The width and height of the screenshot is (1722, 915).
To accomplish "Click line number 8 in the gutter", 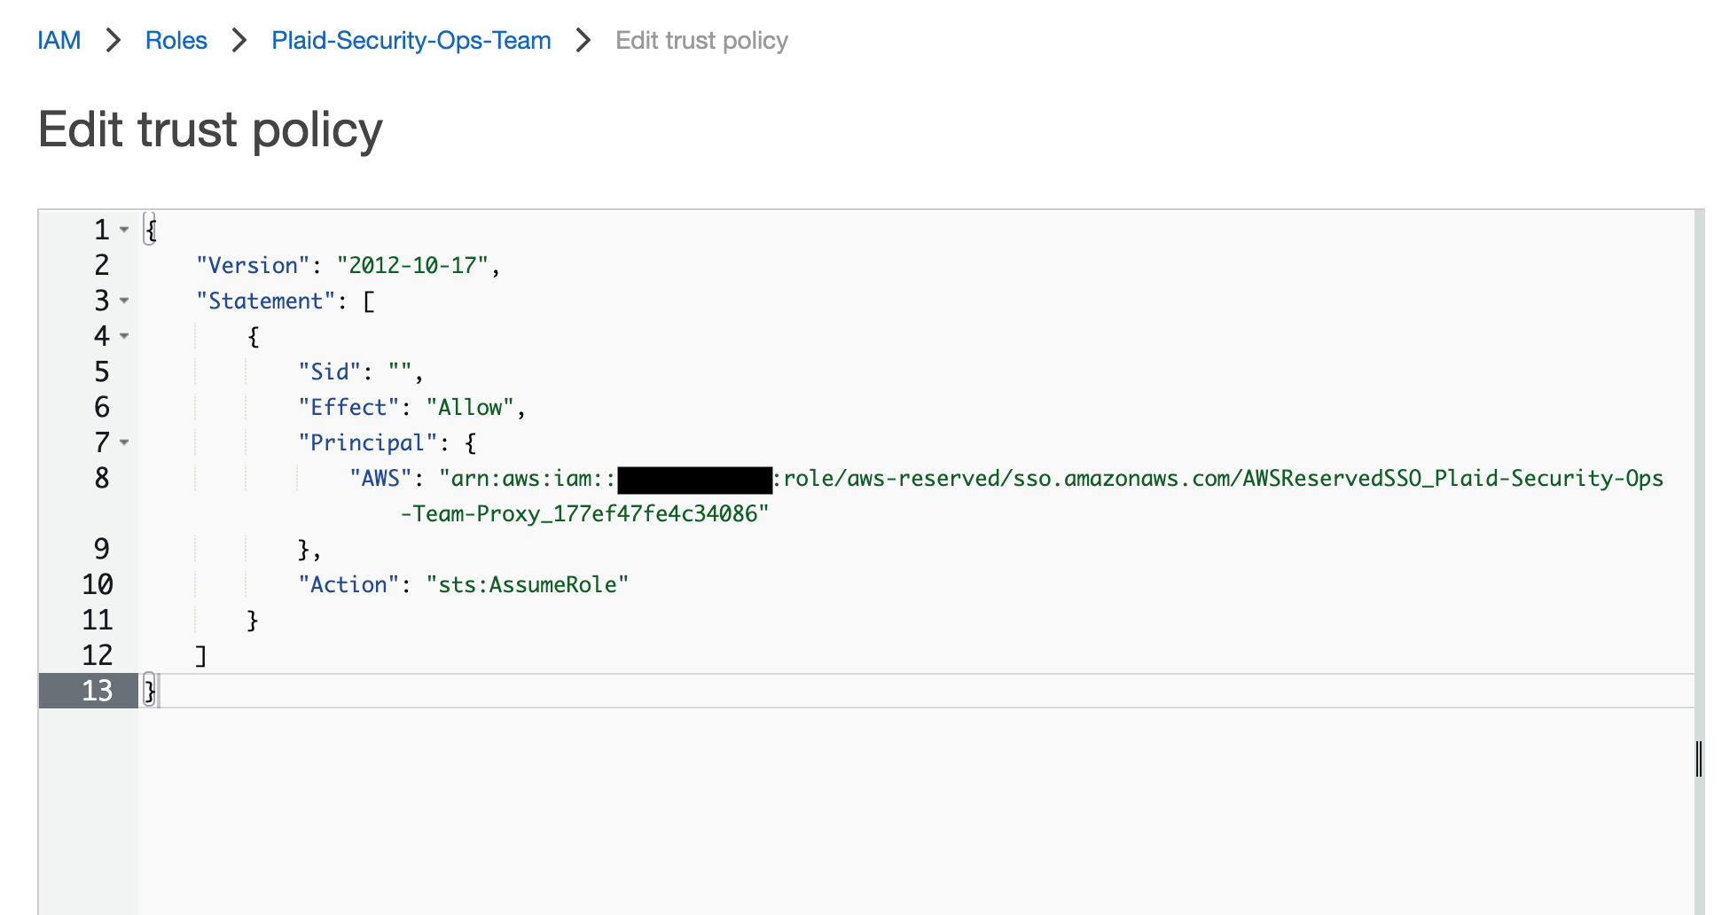I will tap(102, 478).
